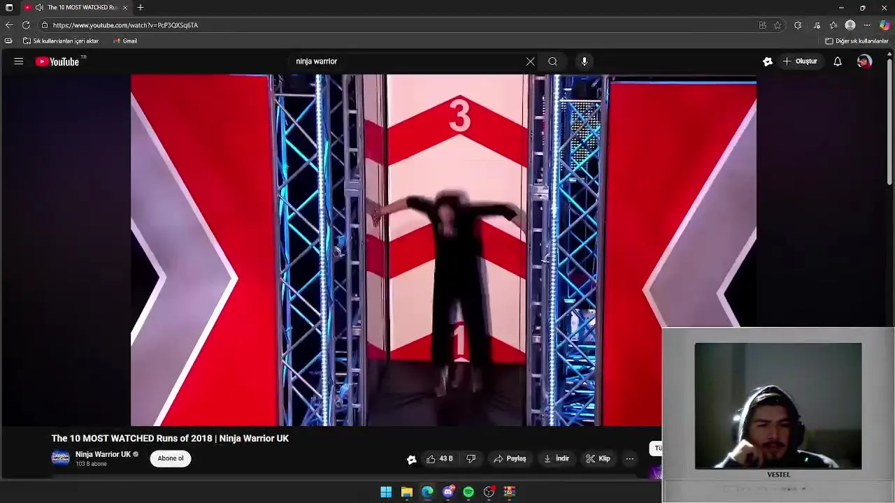This screenshot has width=895, height=503.
Task: Click the sparkle icon left of like button
Action: click(411, 459)
